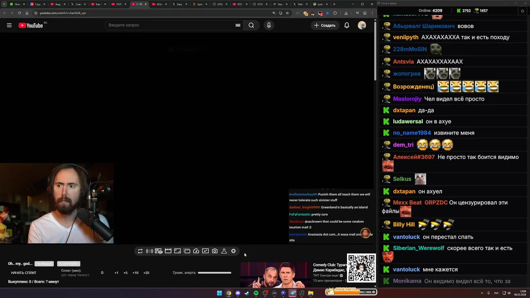Open File Explorer folder on the taskbar
Viewport: 530px width, 298px height.
pyautogui.click(x=311, y=293)
